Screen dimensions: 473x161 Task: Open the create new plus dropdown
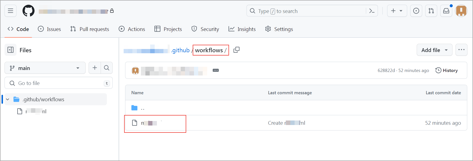(x=397, y=11)
